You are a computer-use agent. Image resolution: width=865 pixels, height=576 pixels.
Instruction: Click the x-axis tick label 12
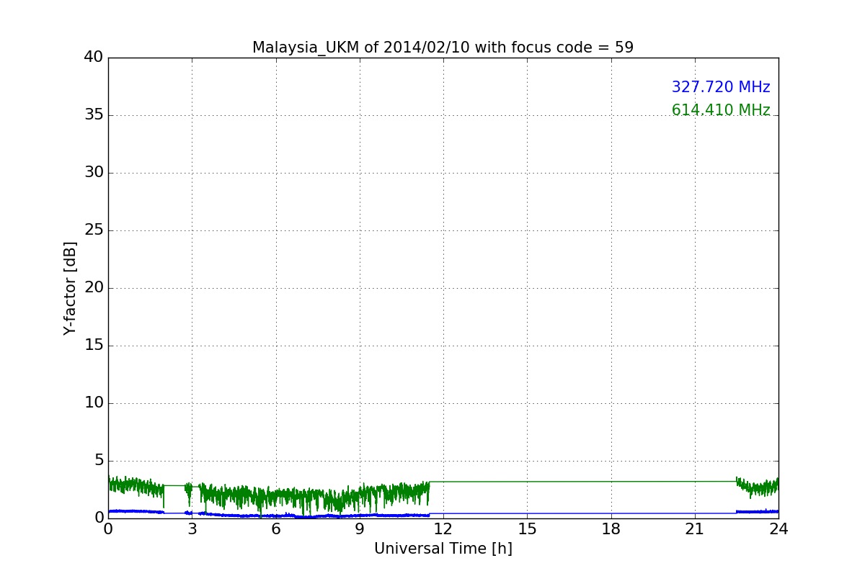coord(443,529)
